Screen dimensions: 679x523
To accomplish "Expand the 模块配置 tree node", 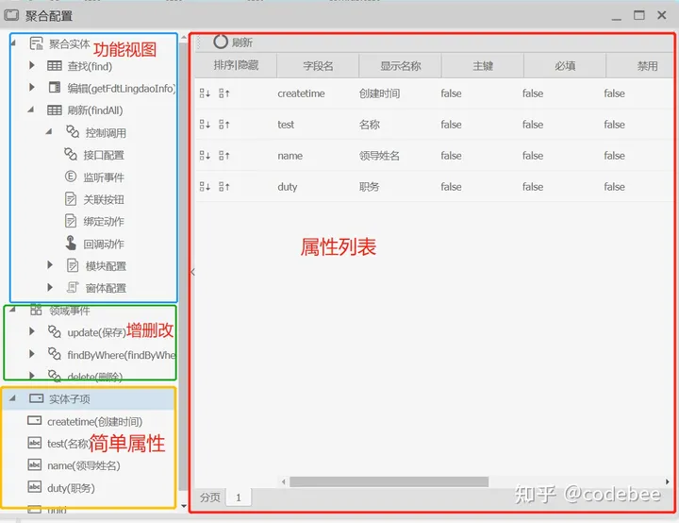I will click(x=50, y=264).
